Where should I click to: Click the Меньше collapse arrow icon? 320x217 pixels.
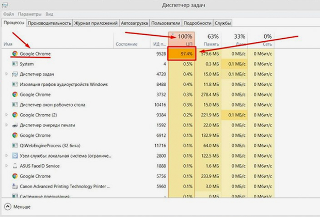(x=8, y=207)
